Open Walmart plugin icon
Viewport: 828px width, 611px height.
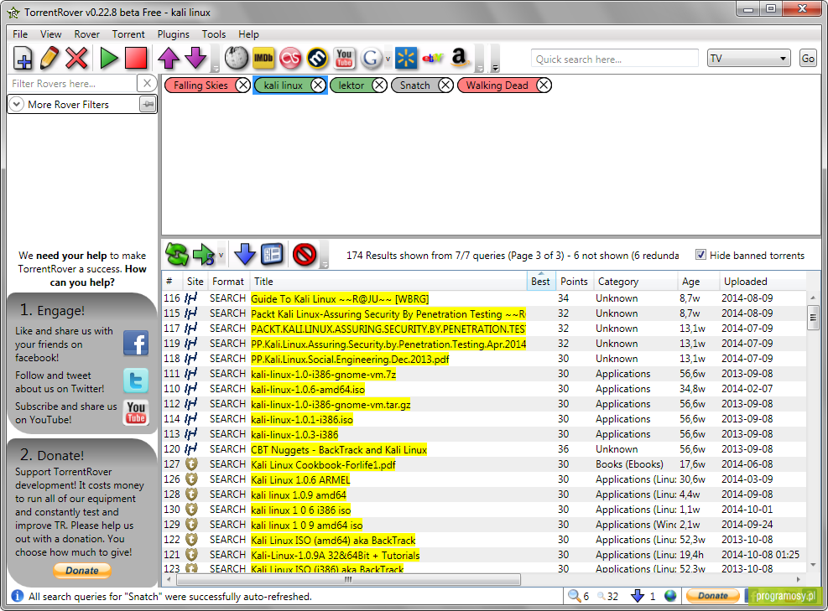406,58
